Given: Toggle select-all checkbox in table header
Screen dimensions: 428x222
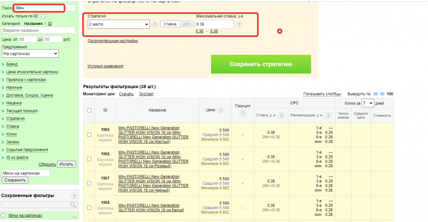Looking at the screenshot, I should 89,110.
